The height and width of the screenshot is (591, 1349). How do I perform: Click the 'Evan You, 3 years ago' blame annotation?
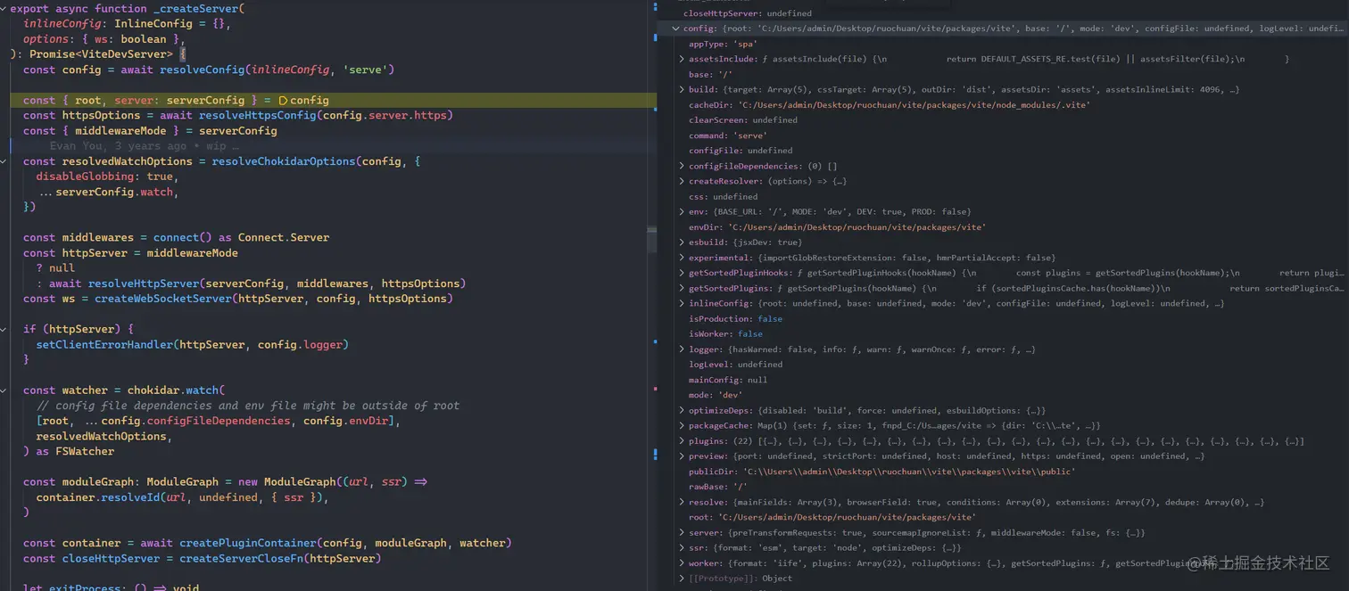pyautogui.click(x=145, y=146)
